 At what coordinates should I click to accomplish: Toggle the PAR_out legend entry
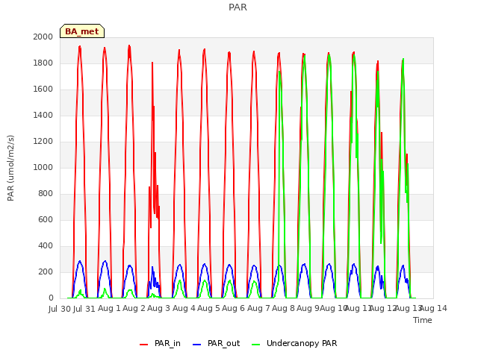[217, 343]
